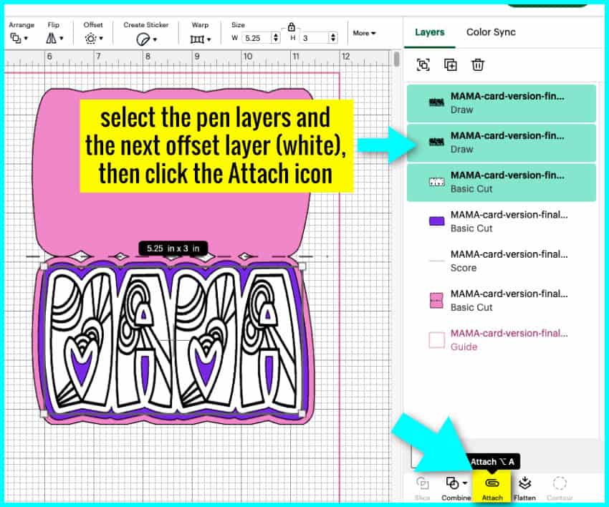Select the purple Basic Cut layer
This screenshot has width=609, height=507.
502,221
